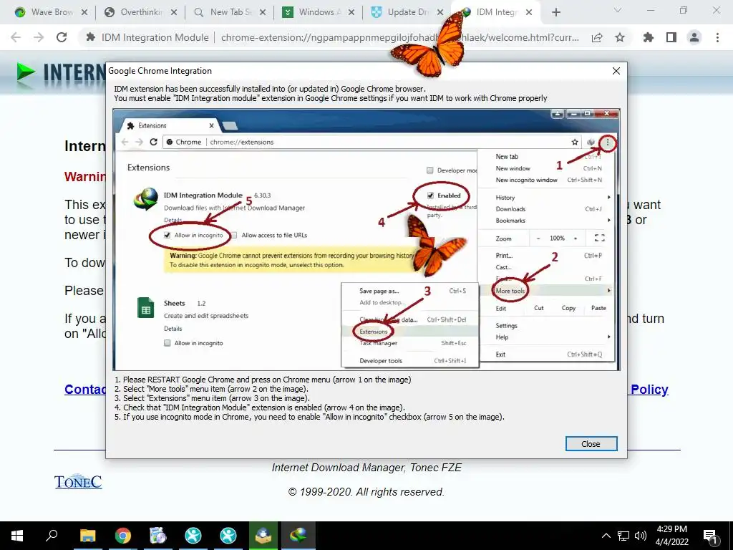Screen dimensions: 733x550
Task: Open Windows taskbar search
Action: click(52, 536)
